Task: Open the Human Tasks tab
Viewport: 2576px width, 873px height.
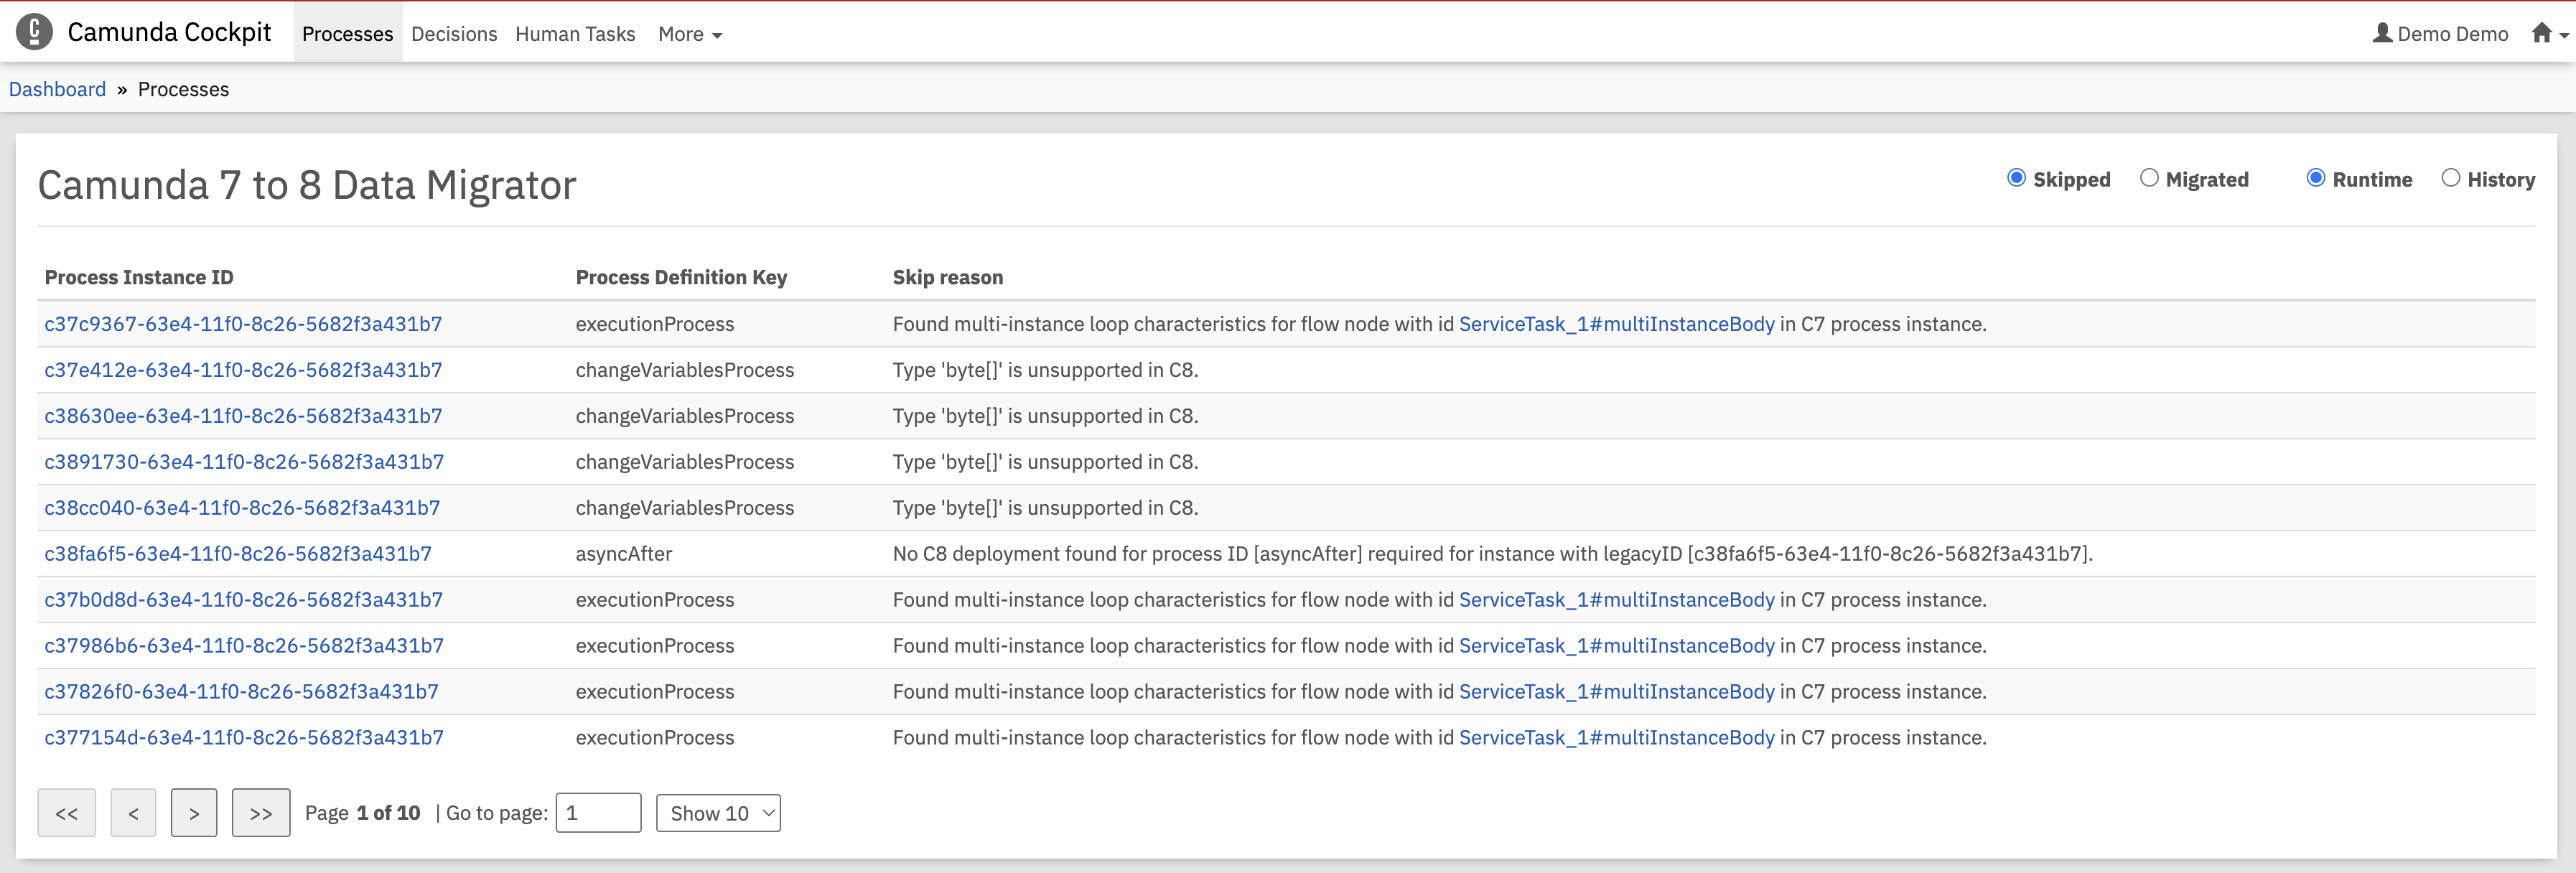Action: click(575, 34)
